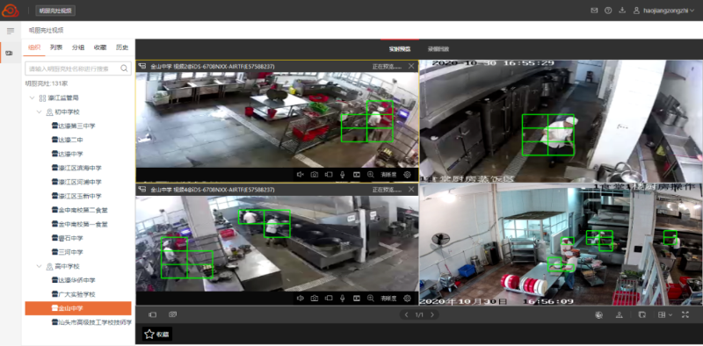Screen dimensions: 703x346
Task: Toggle the microphone in the top-left video pane
Action: point(343,175)
